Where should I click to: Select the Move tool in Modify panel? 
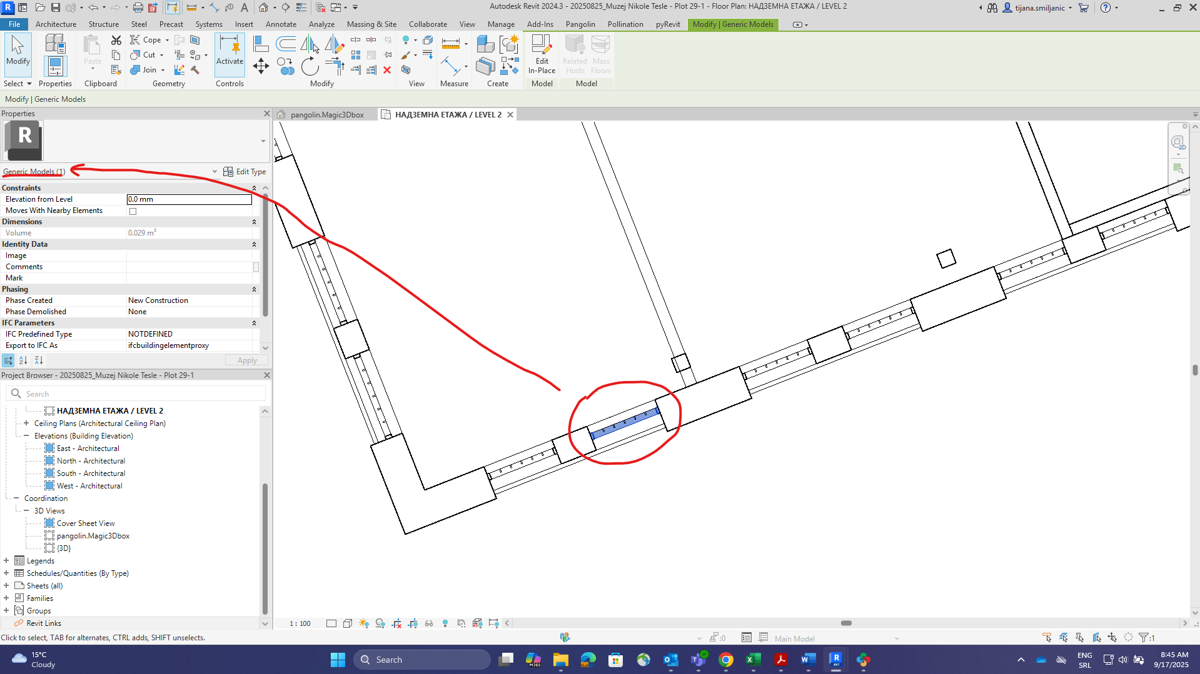[261, 66]
